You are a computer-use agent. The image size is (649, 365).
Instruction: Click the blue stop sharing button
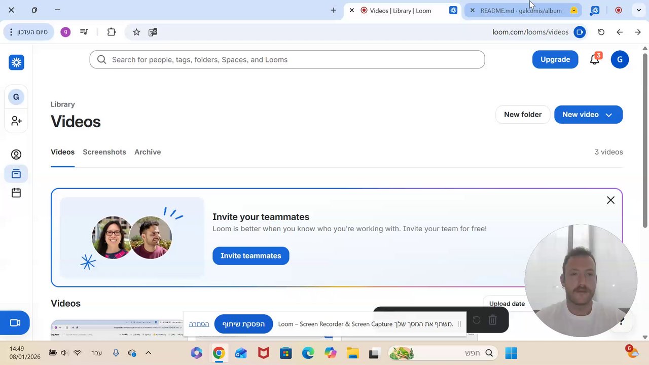(x=243, y=324)
